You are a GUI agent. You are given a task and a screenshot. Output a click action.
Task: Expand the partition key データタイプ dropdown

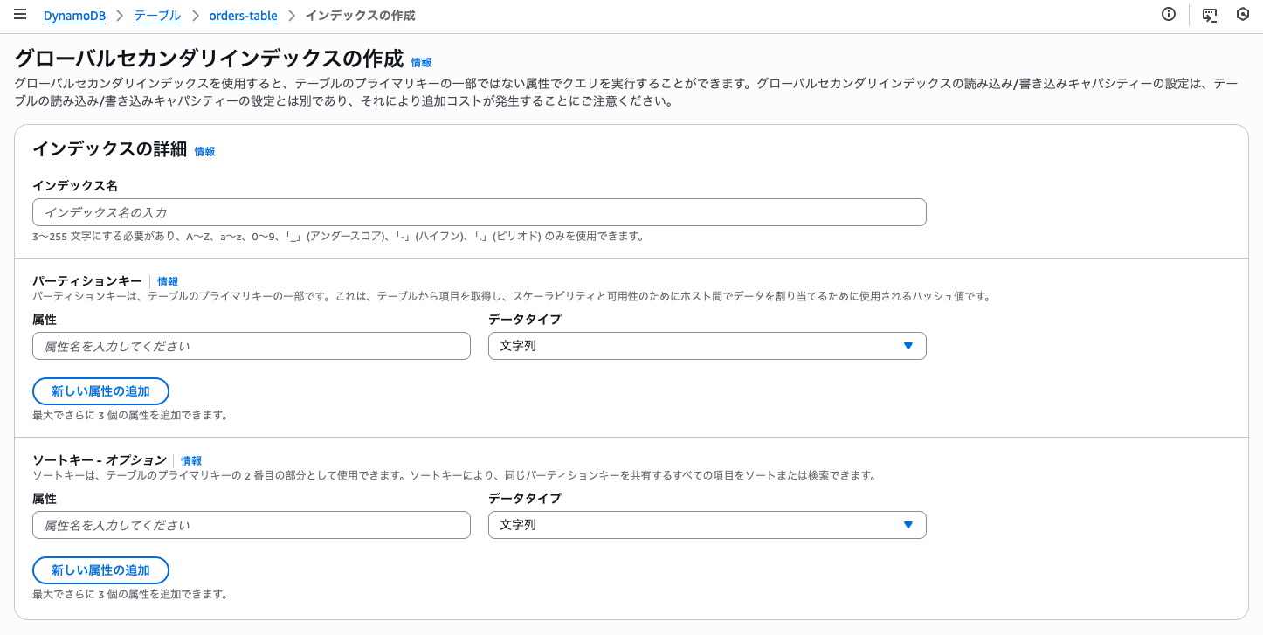707,346
